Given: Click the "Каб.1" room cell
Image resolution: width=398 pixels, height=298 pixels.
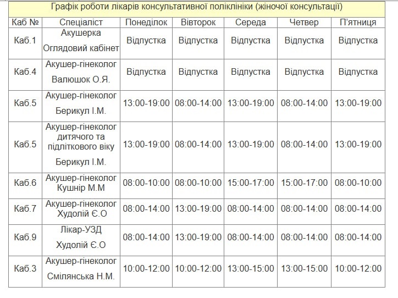Looking at the screenshot, I should 25,41.
